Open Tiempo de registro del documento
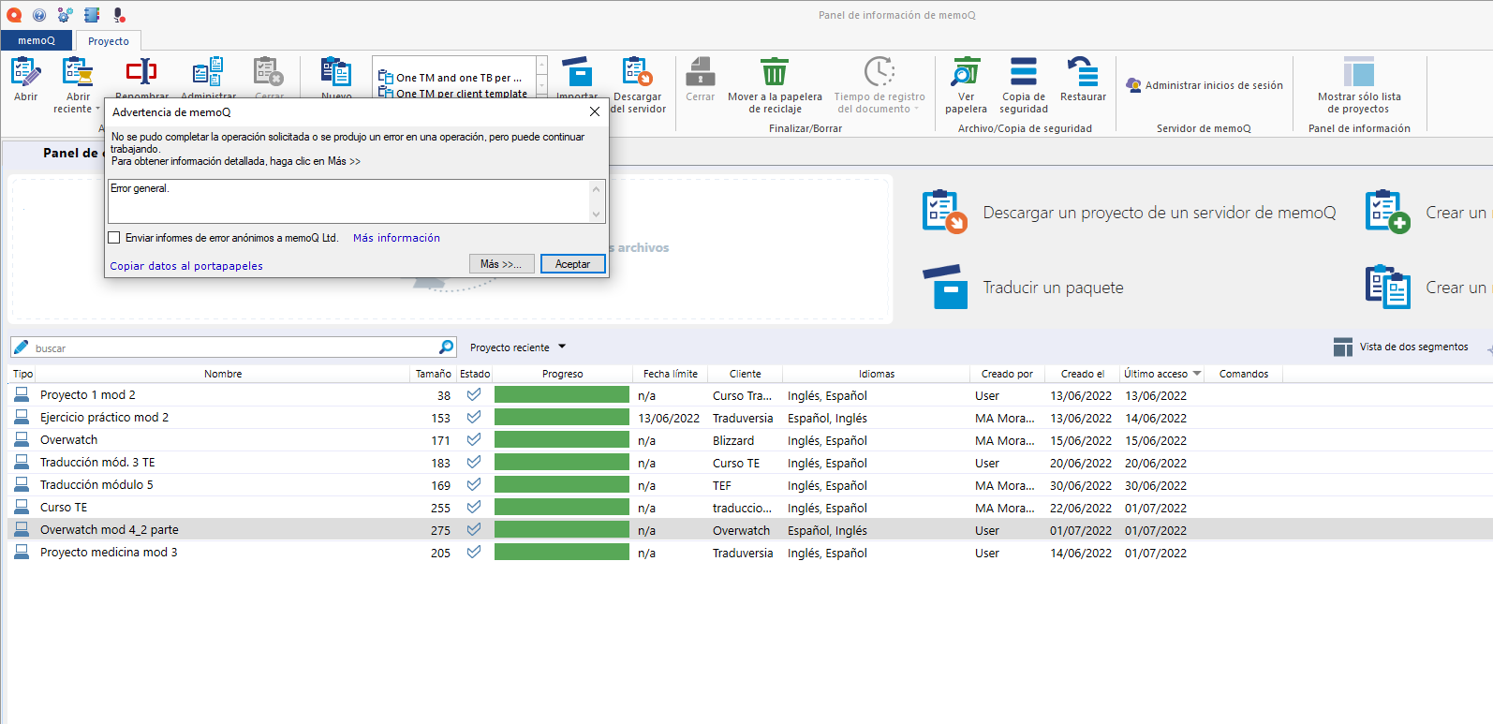Image resolution: width=1493 pixels, height=724 pixels. (879, 85)
